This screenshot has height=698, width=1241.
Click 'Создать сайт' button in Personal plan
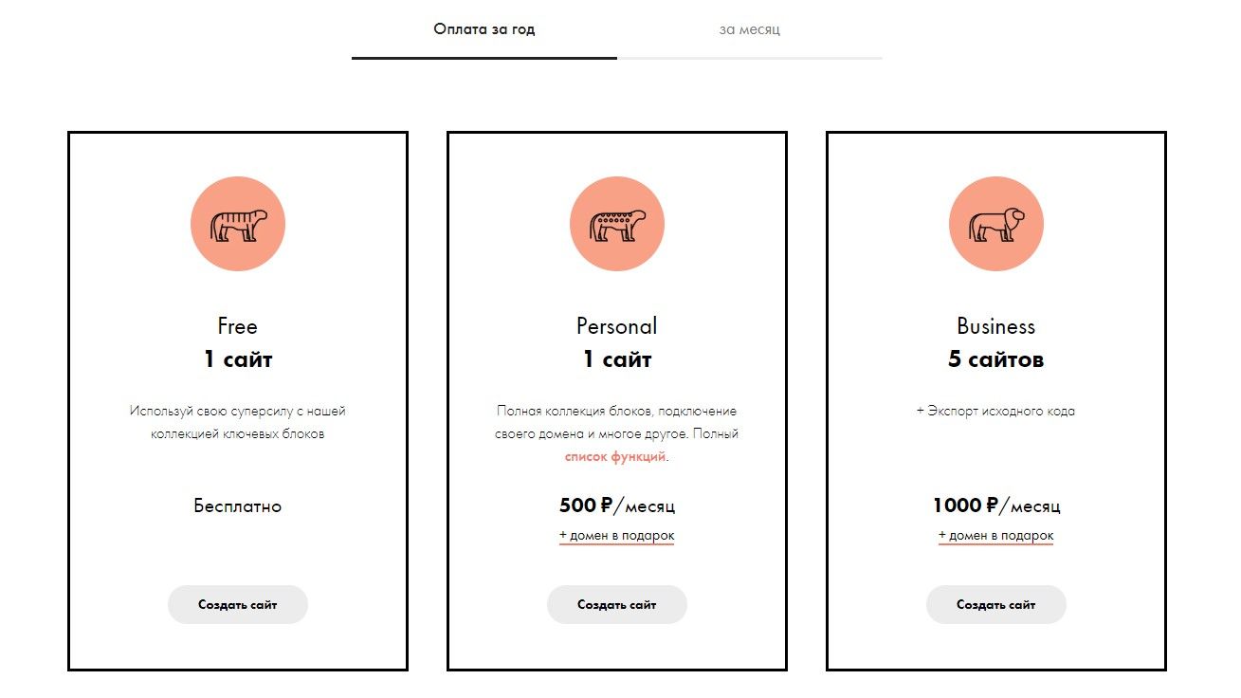(x=617, y=604)
